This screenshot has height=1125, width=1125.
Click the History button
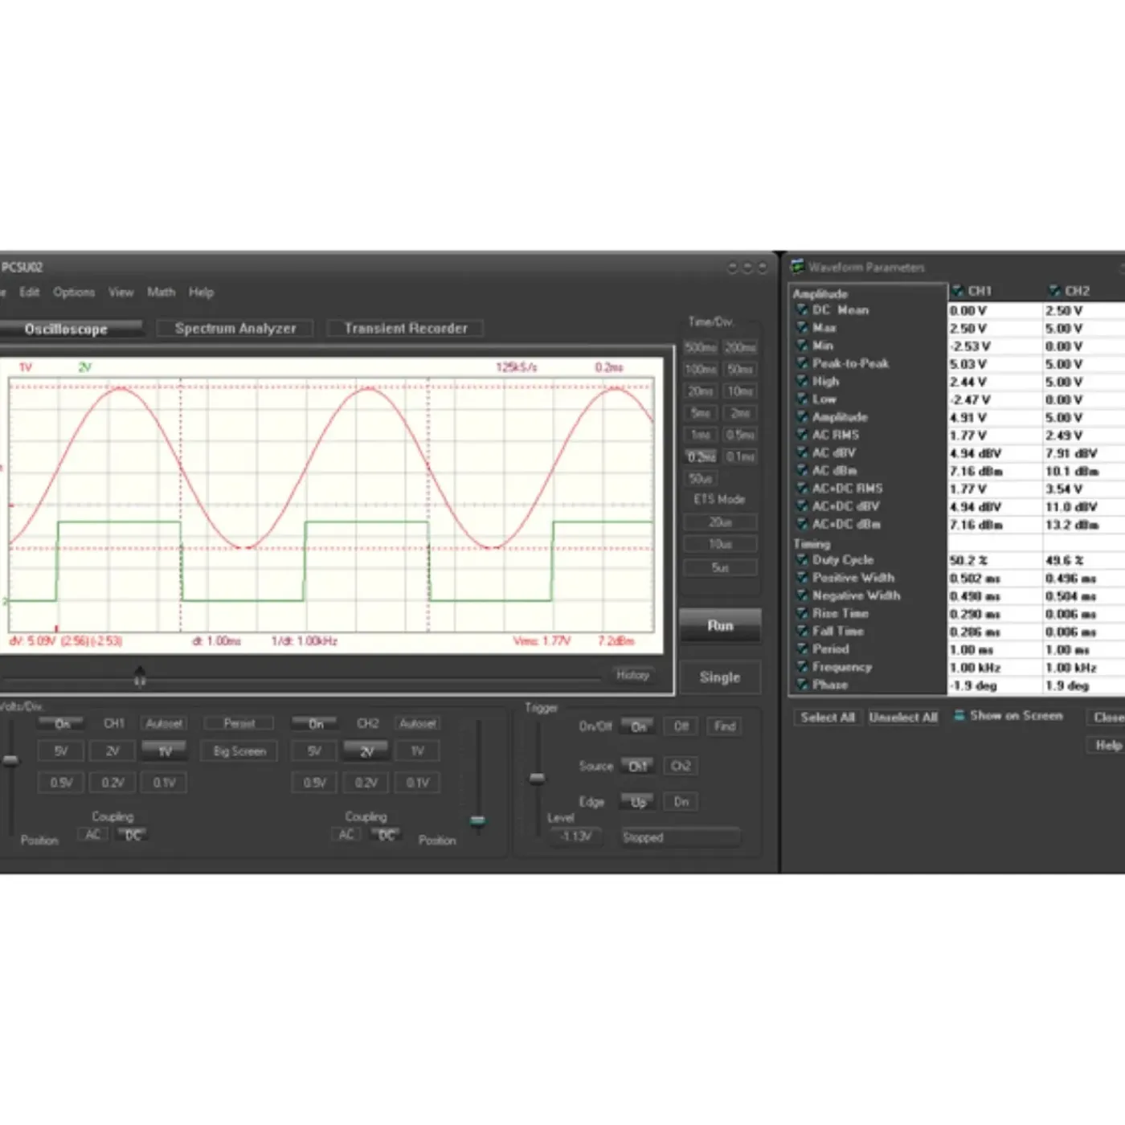click(x=632, y=675)
